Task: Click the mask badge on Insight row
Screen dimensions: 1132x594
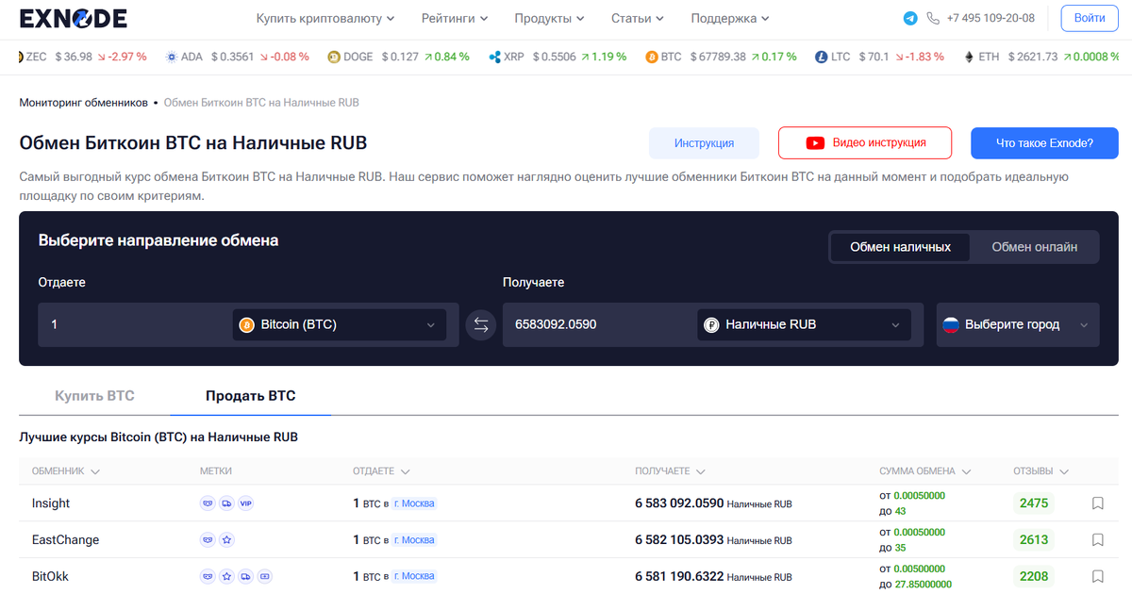Action: pyautogui.click(x=208, y=503)
